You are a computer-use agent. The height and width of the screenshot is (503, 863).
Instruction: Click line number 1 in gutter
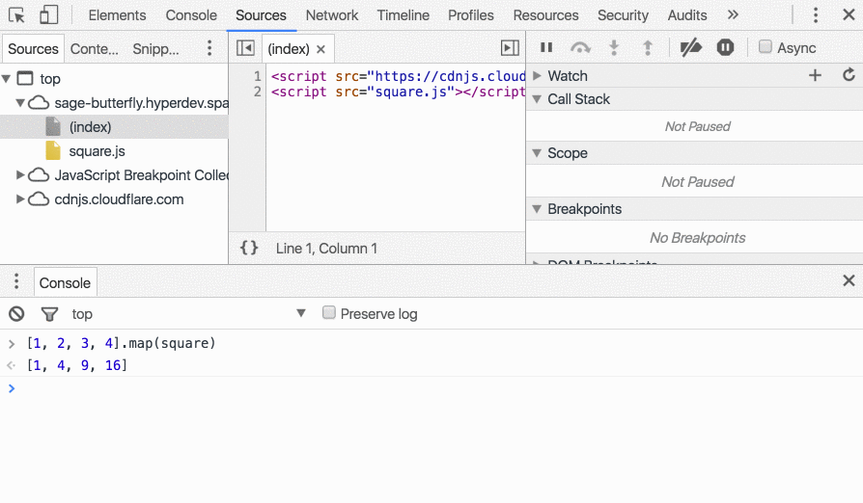(x=257, y=76)
